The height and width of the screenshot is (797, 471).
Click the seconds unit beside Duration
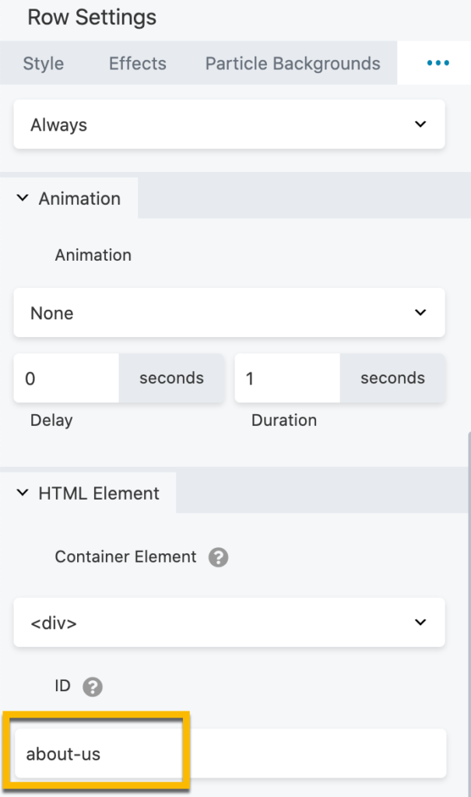point(392,379)
